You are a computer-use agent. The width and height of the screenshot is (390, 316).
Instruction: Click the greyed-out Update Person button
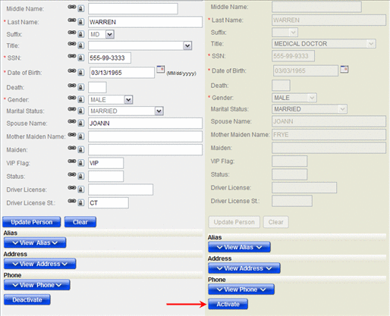[234, 222]
